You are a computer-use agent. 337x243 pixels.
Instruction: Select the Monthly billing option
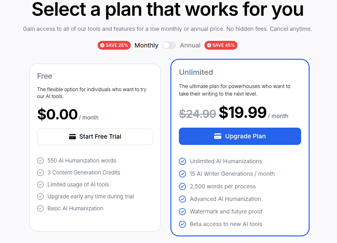tap(146, 45)
